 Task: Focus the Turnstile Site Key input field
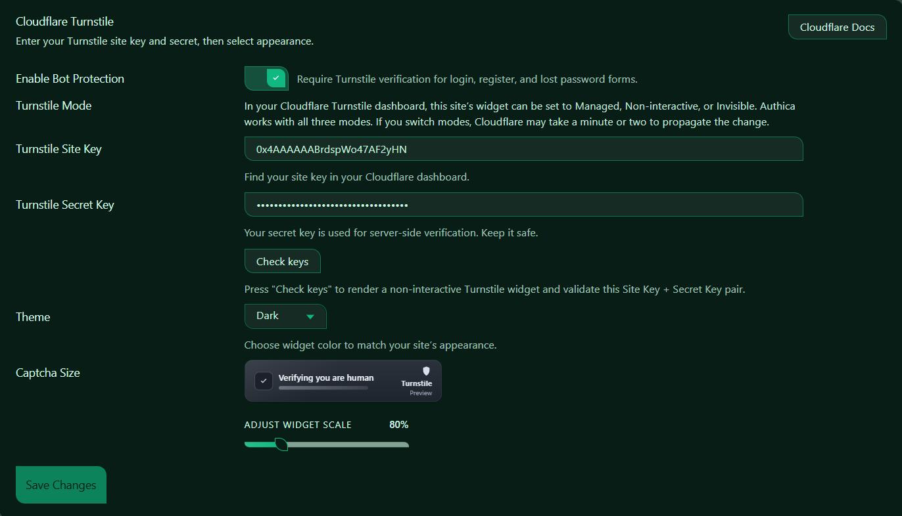[523, 149]
